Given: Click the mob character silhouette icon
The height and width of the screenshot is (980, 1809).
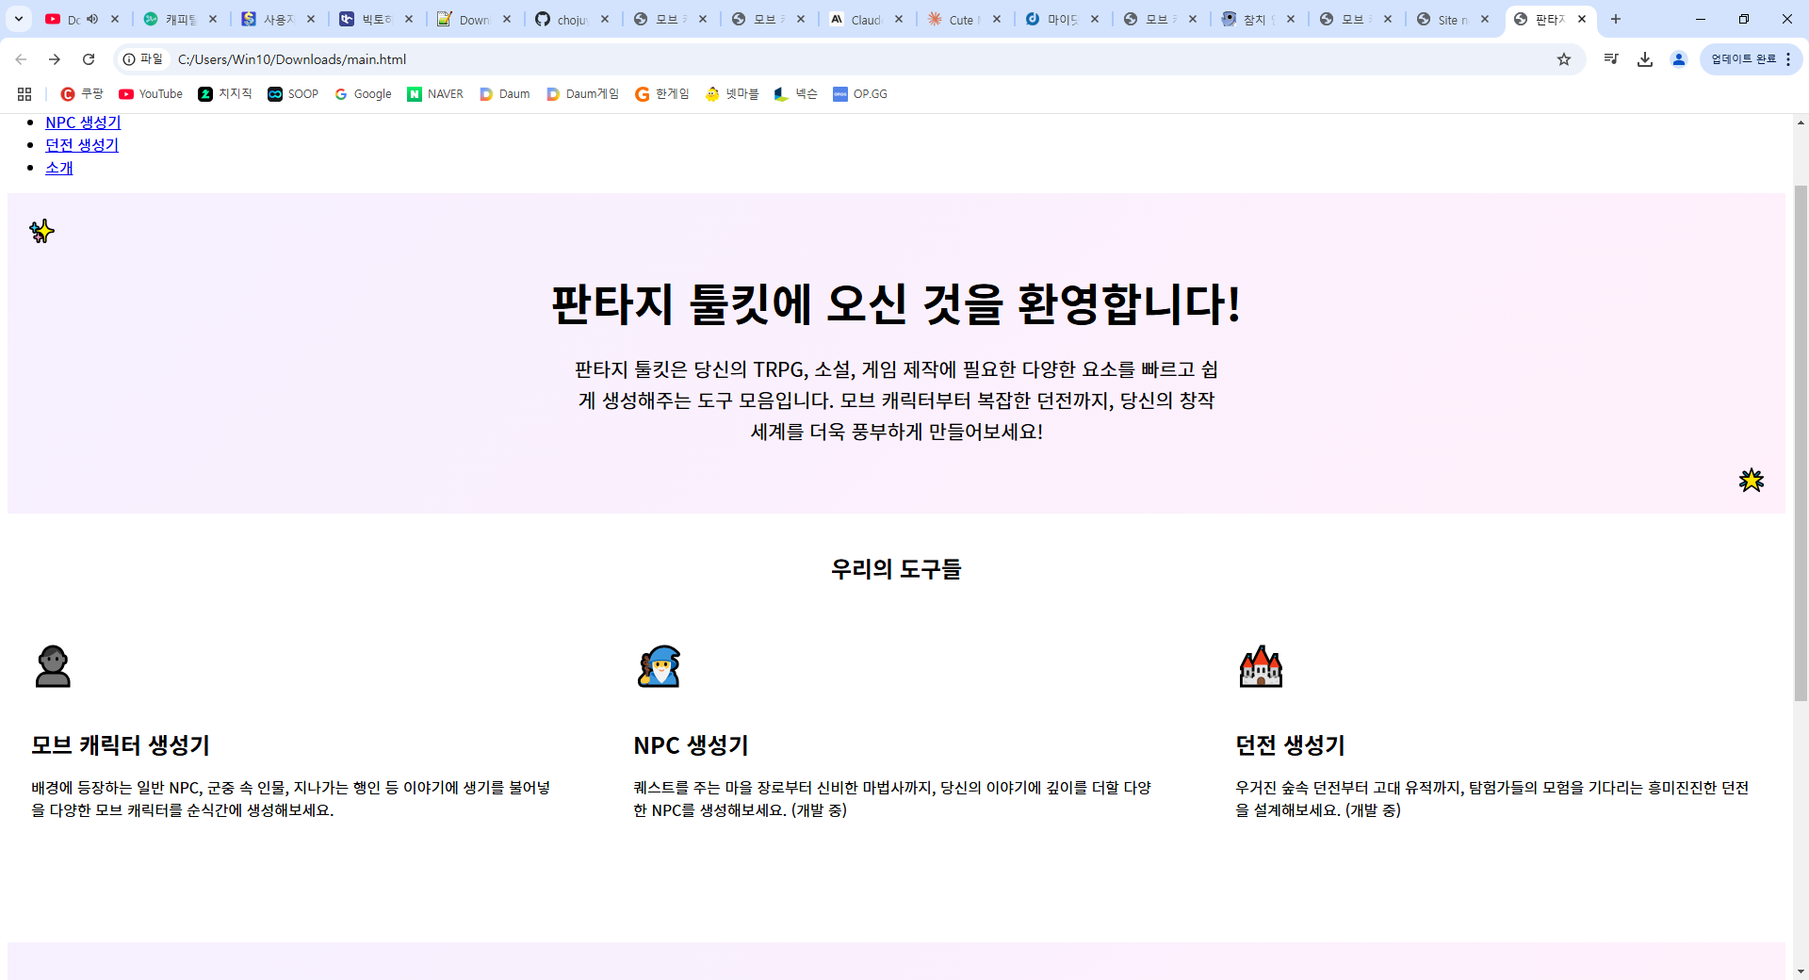Looking at the screenshot, I should [x=53, y=666].
